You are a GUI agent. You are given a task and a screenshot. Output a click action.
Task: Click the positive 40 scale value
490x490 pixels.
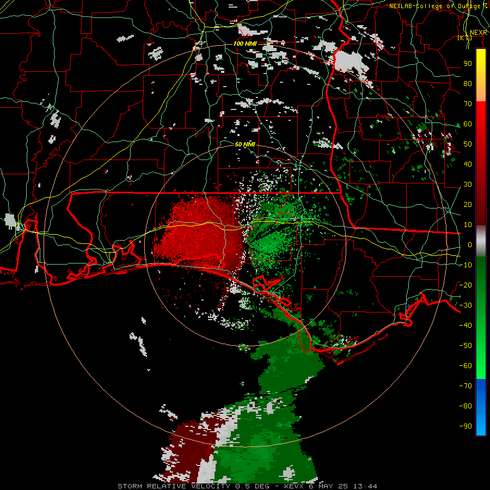(468, 164)
